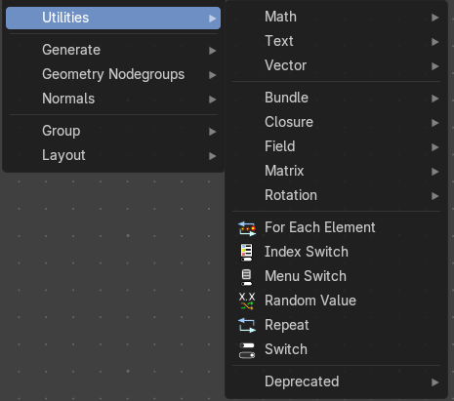Add a Switch node
The height and width of the screenshot is (401, 454).
[x=336, y=349]
